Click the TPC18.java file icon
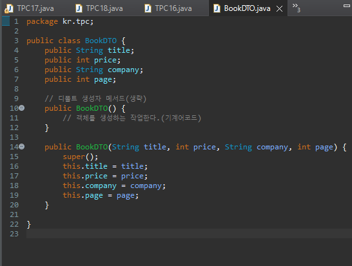Screen dimensions: 352x266 pyautogui.click(x=79, y=8)
